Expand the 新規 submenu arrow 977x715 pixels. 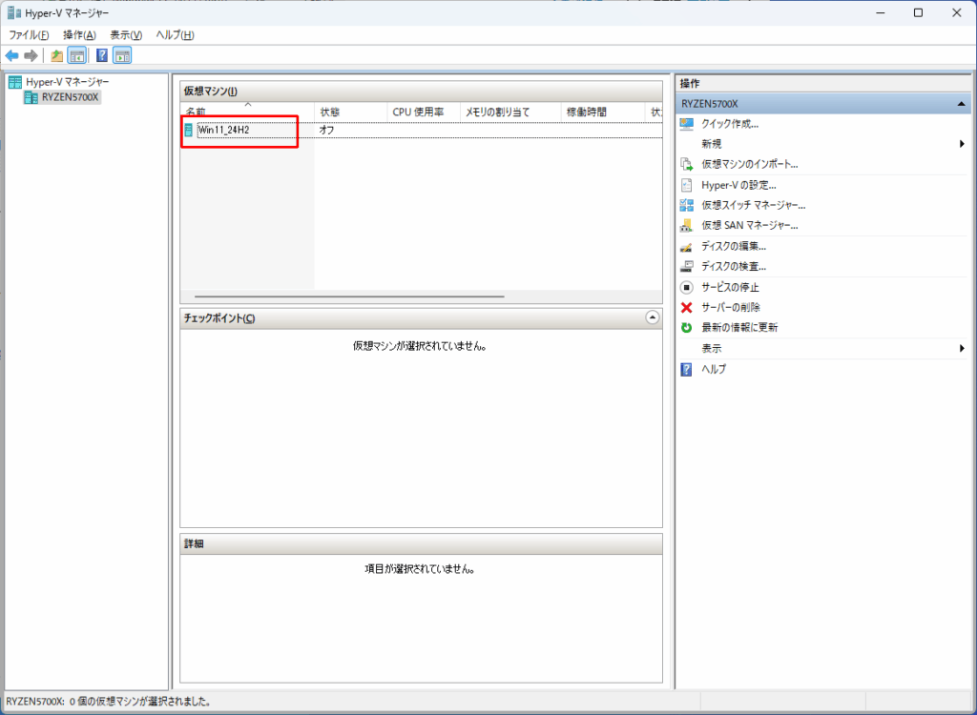coord(962,144)
